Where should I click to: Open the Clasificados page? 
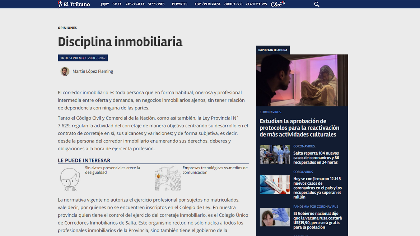(x=256, y=4)
